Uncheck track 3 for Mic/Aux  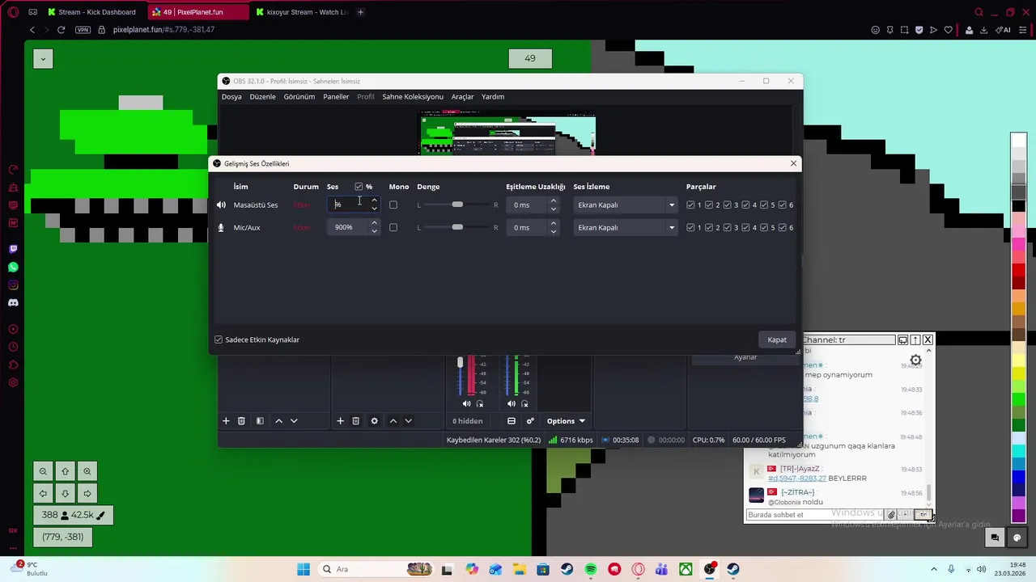pyautogui.click(x=727, y=227)
